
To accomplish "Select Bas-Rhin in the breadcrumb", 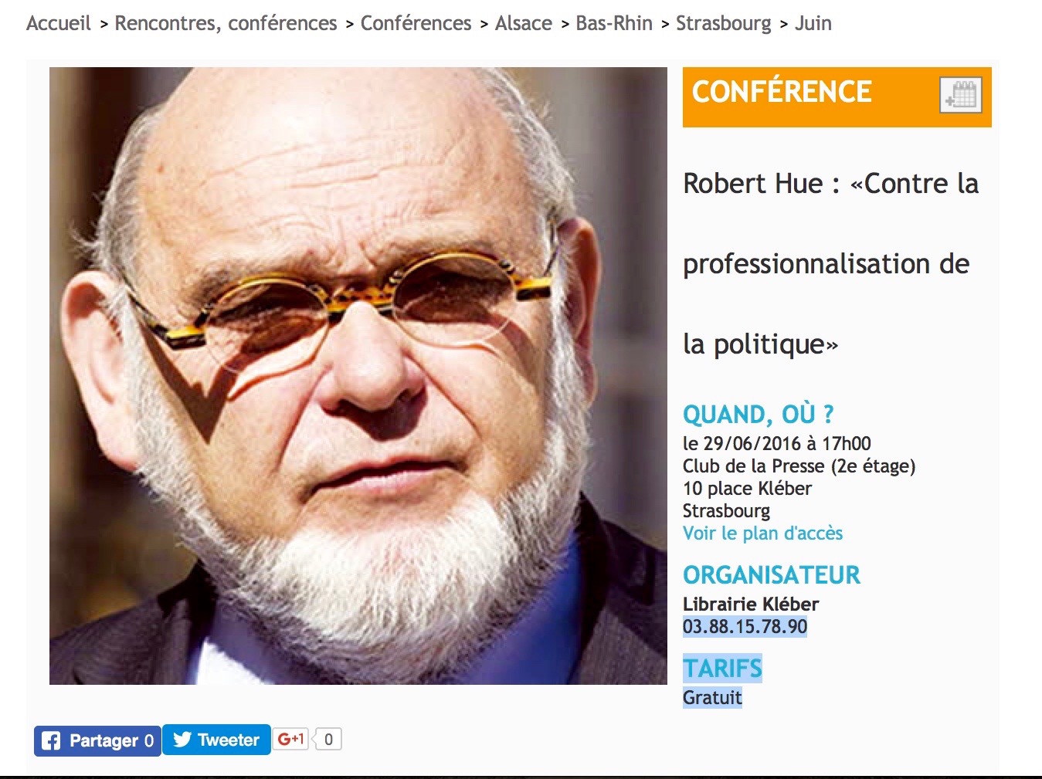I will click(x=613, y=23).
